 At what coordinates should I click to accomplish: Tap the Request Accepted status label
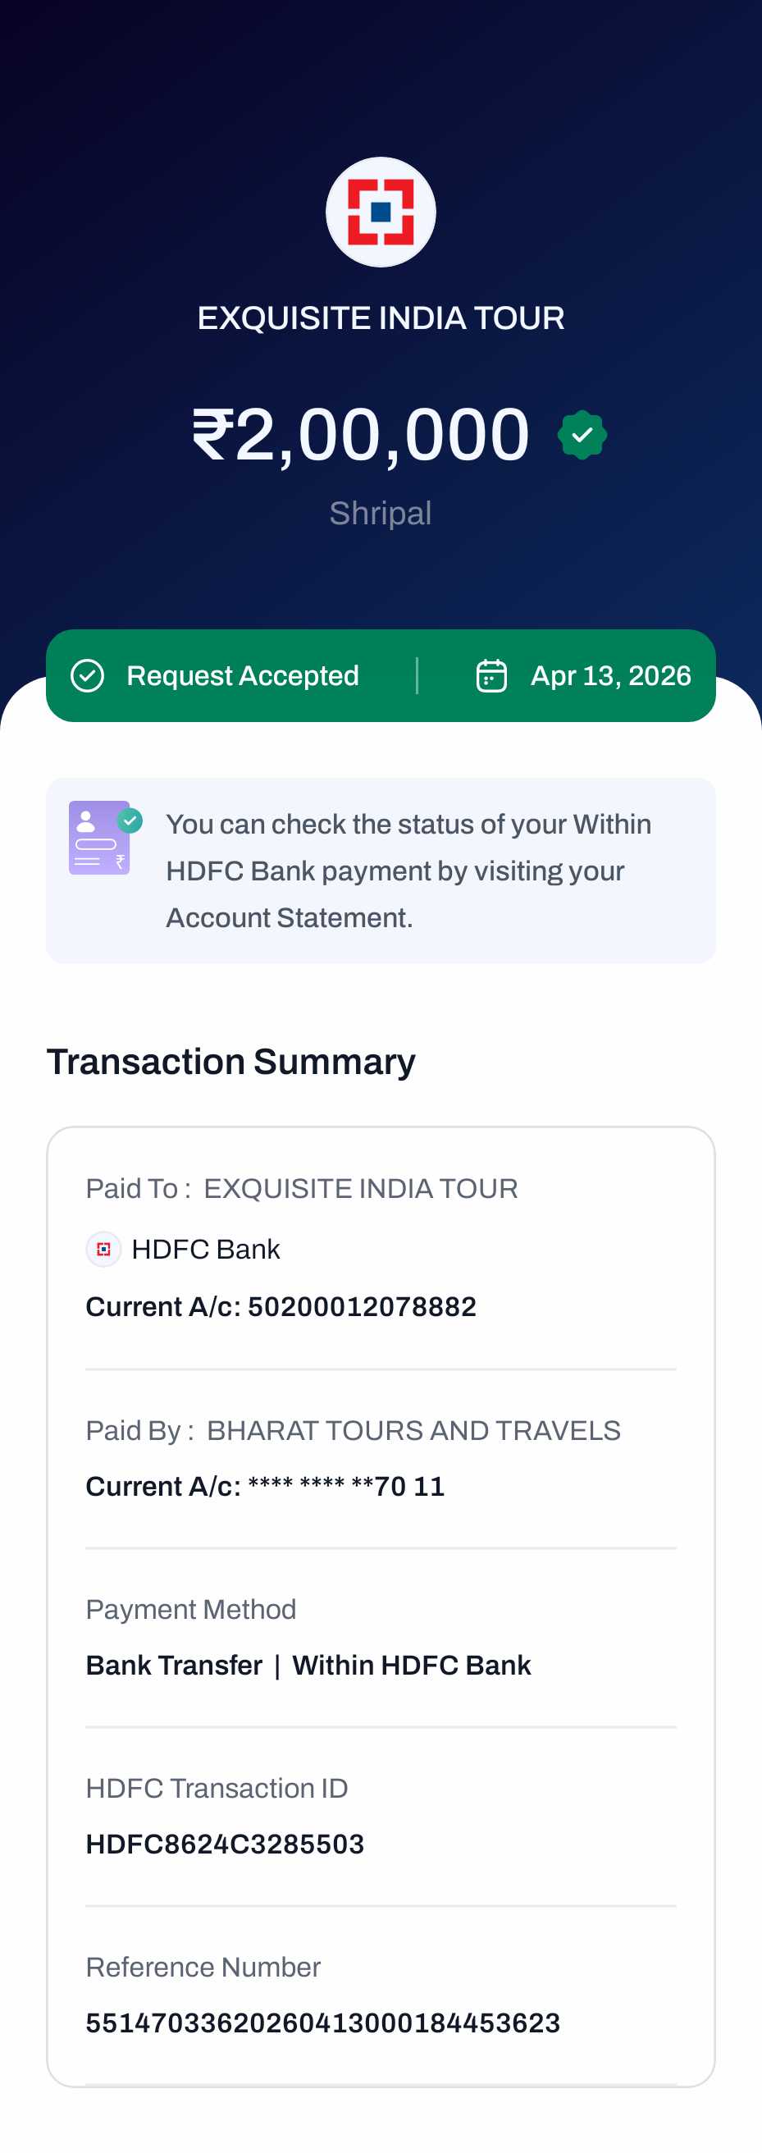(242, 675)
